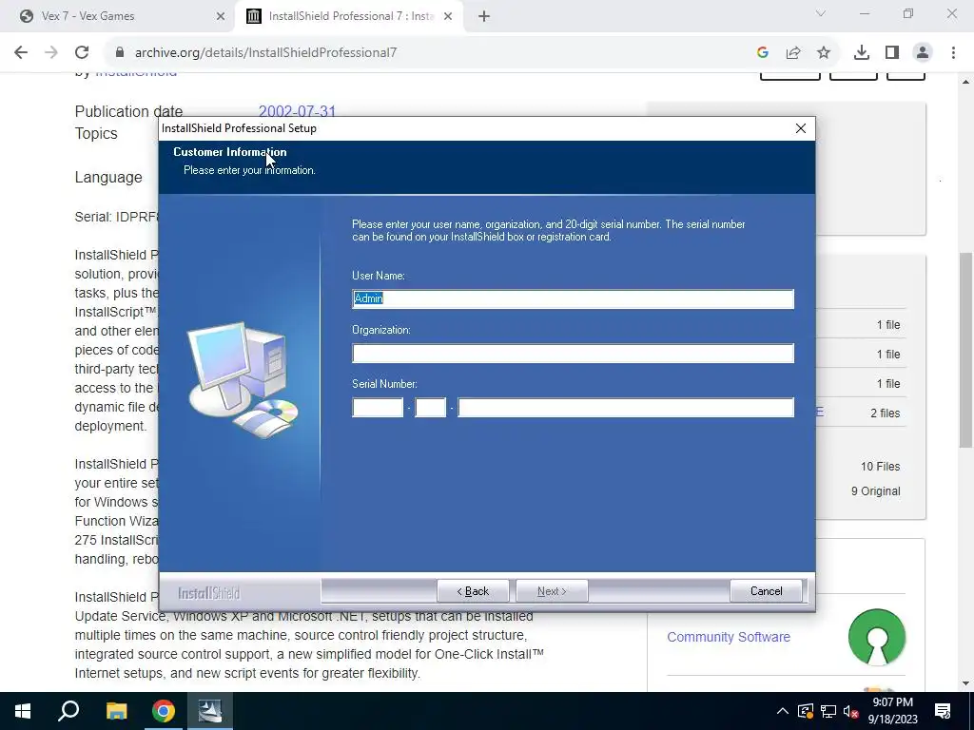Open the network status tray icon
This screenshot has width=974, height=730.
tap(828, 711)
